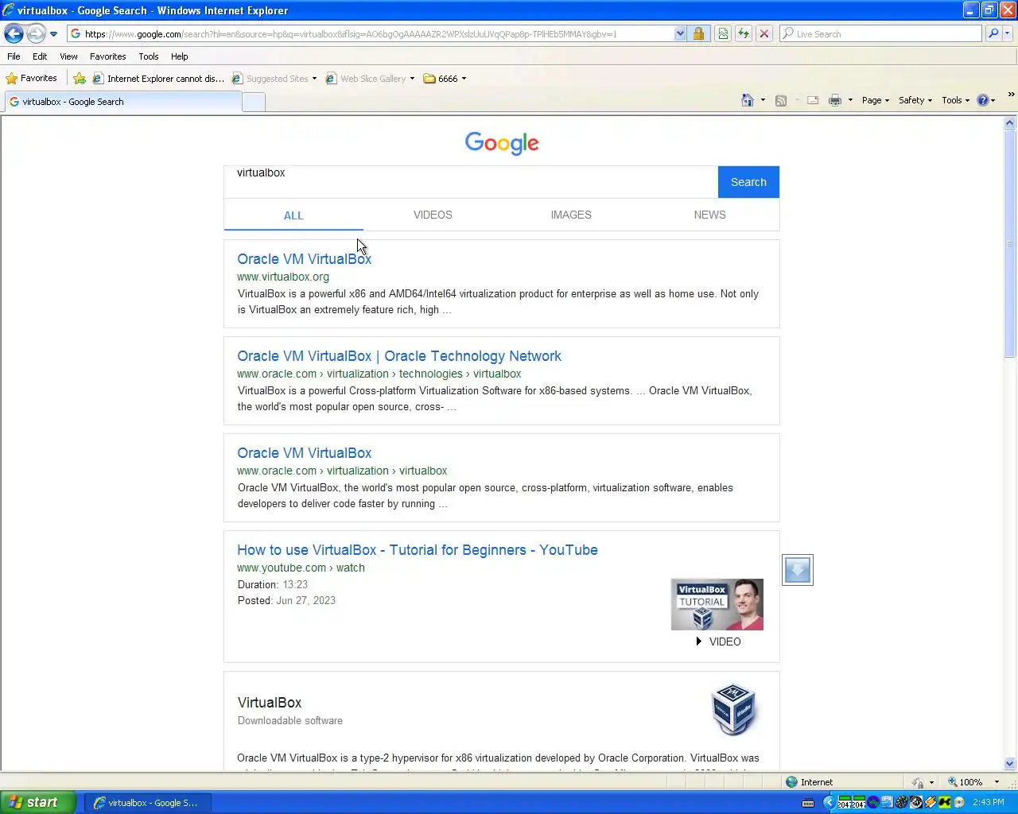
Task: Expand command bar overflow chevron
Action: click(1011, 95)
